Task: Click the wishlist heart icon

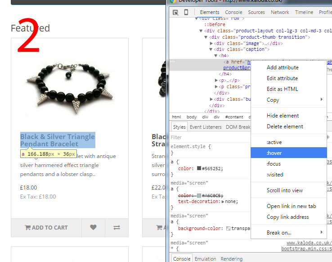Action: click(x=94, y=227)
